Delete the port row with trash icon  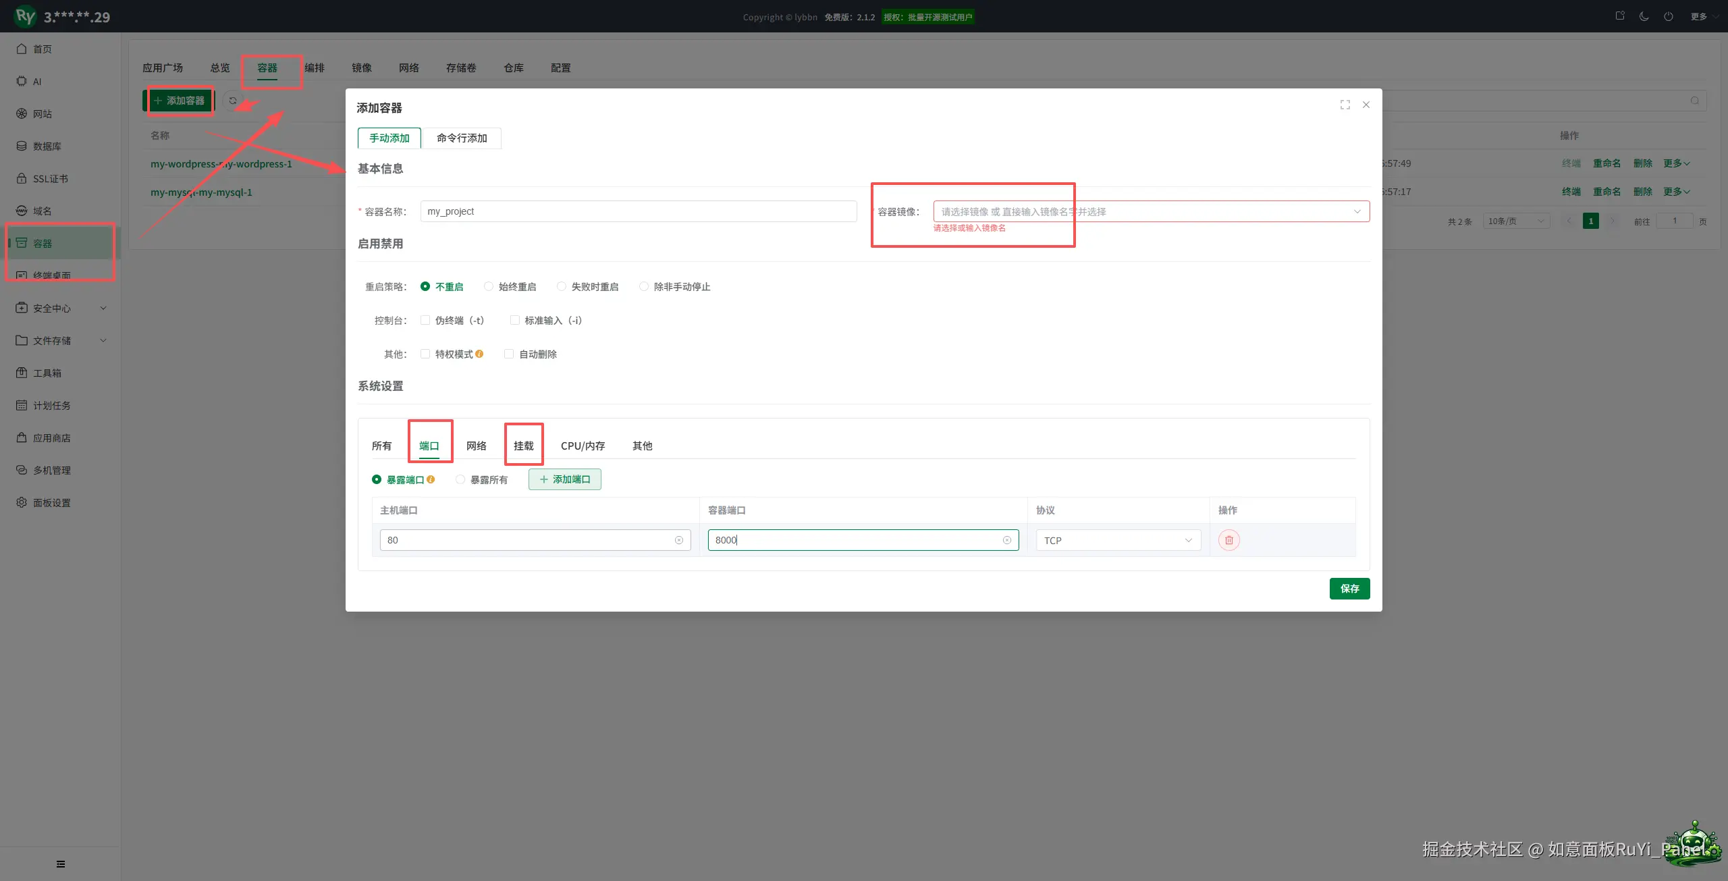[x=1229, y=540]
